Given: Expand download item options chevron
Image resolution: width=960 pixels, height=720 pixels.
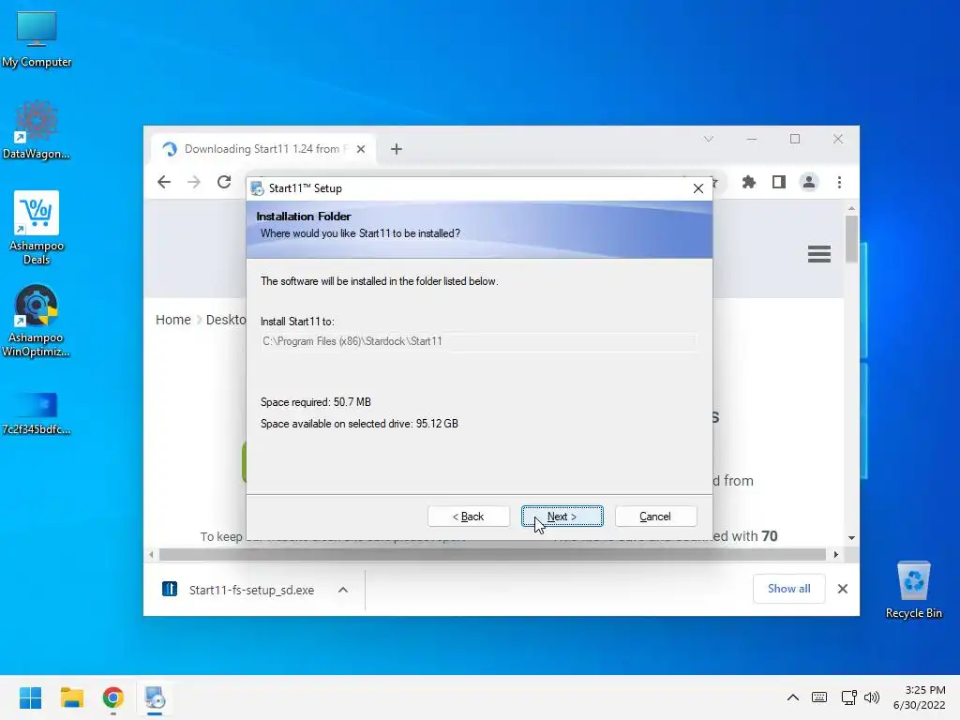Looking at the screenshot, I should pyautogui.click(x=343, y=590).
